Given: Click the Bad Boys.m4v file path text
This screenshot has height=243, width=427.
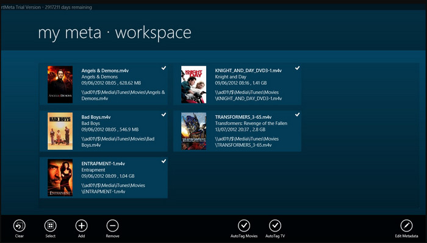Looking at the screenshot, I should 118,142.
